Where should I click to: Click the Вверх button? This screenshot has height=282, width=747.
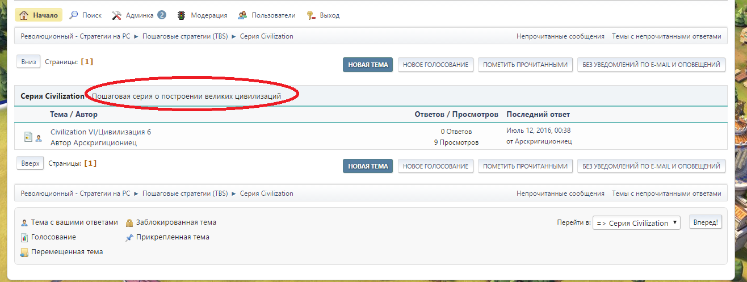(31, 163)
